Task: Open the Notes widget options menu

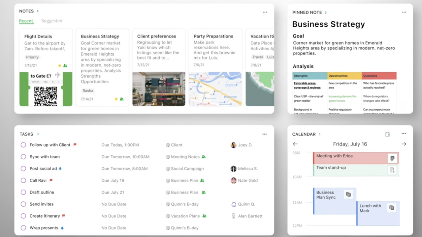Action: (x=265, y=12)
